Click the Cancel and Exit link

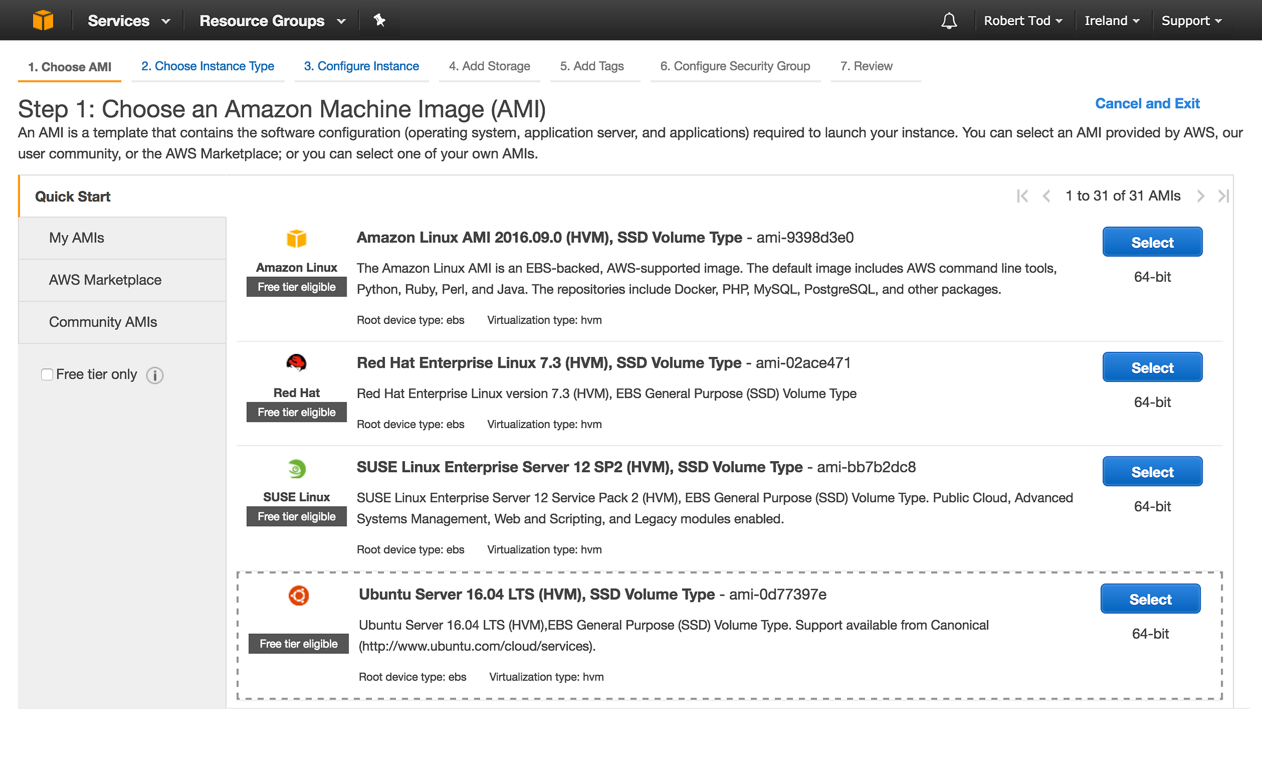click(1147, 104)
